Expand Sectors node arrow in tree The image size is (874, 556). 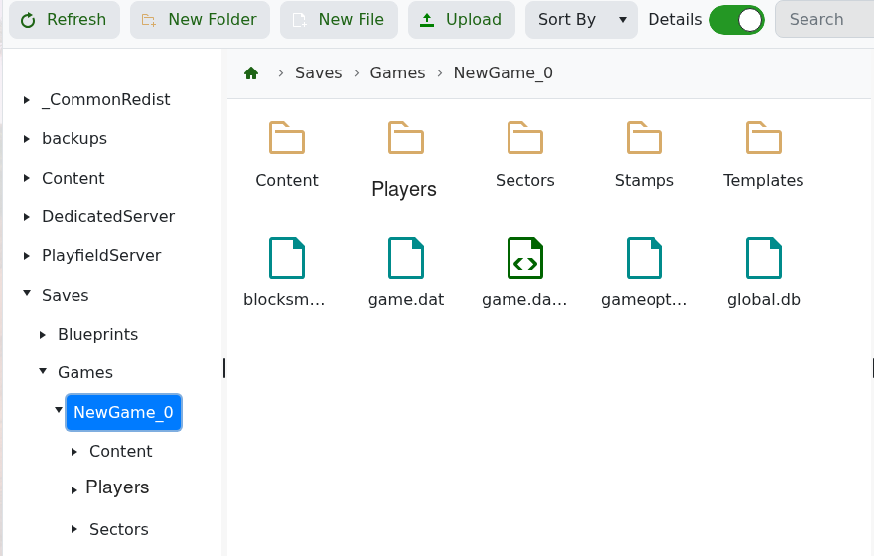coord(74,529)
